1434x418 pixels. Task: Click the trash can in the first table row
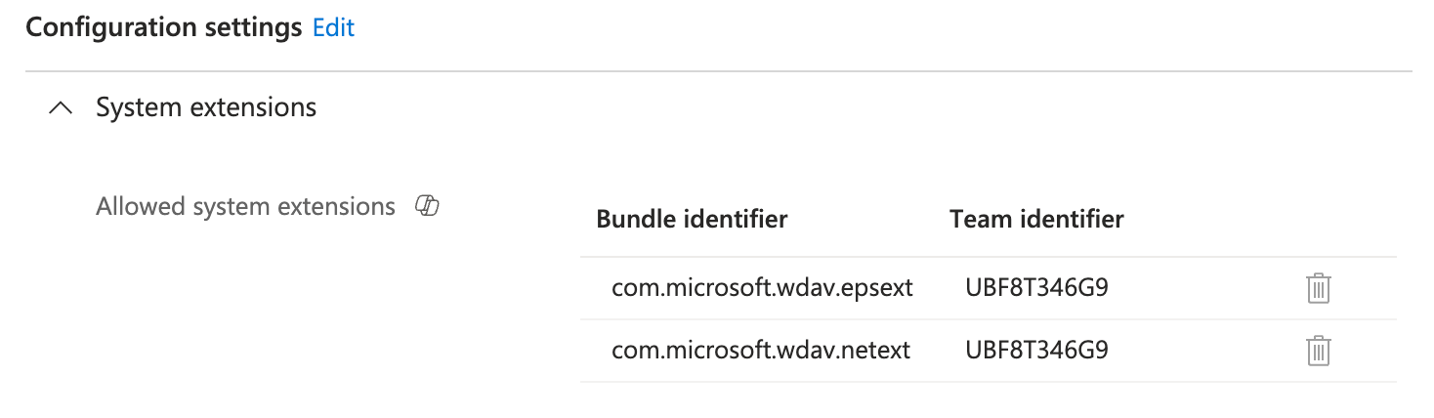click(x=1318, y=288)
